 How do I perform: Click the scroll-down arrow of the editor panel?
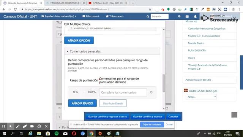pos(164,108)
